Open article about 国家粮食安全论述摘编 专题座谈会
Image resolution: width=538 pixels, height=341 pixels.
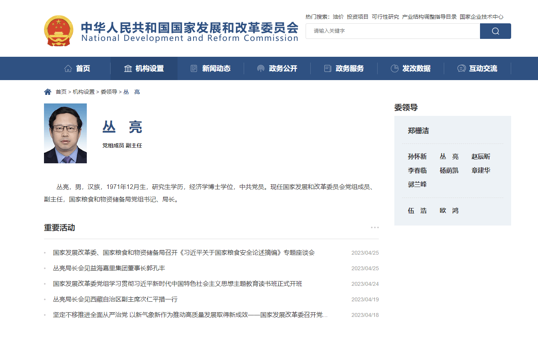184,253
